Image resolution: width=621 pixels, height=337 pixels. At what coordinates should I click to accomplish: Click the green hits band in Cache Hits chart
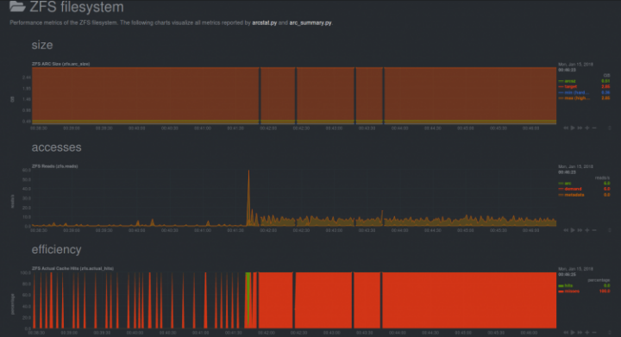click(x=248, y=298)
